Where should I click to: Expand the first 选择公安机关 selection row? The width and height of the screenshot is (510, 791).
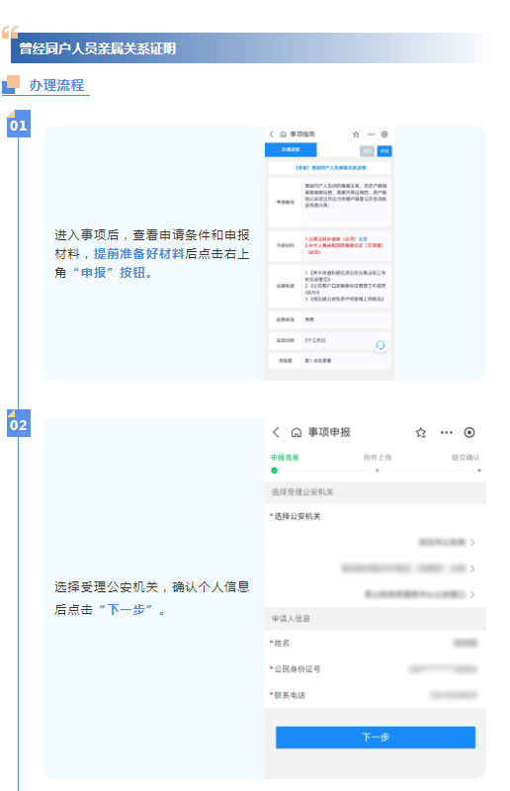[376, 542]
